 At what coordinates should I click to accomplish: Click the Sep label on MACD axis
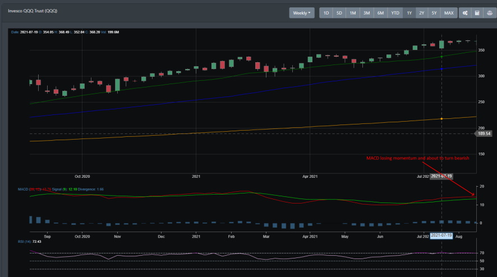click(x=47, y=237)
